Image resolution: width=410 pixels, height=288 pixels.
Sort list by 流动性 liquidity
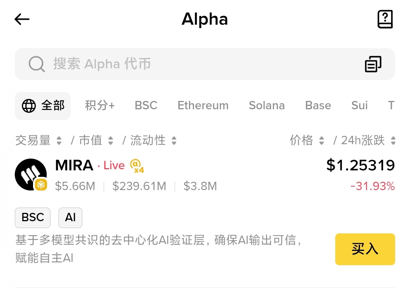coord(153,141)
